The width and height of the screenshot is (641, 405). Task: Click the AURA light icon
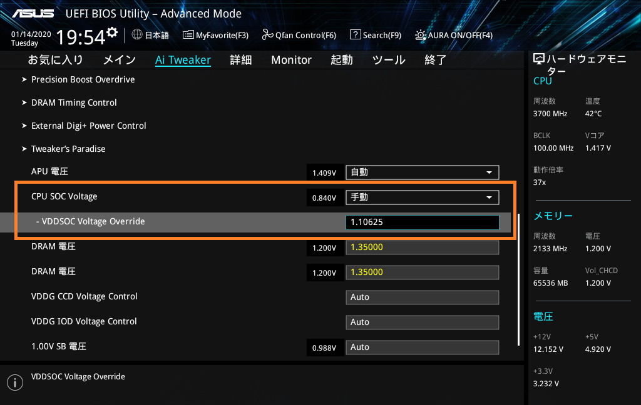click(420, 35)
